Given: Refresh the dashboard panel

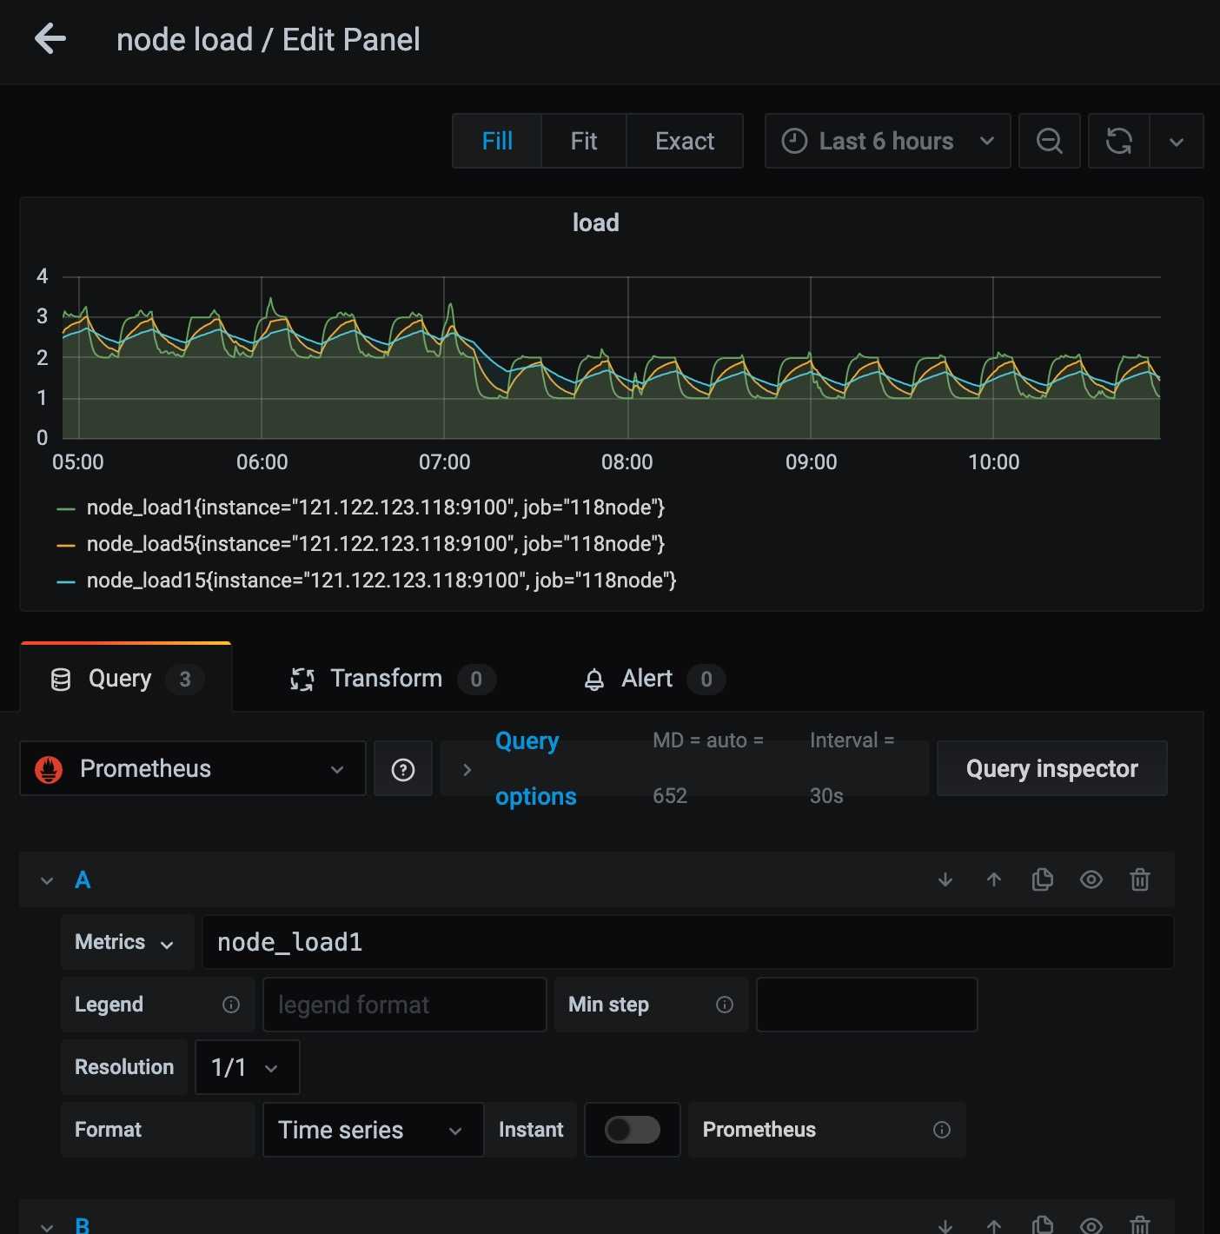Looking at the screenshot, I should (1119, 141).
